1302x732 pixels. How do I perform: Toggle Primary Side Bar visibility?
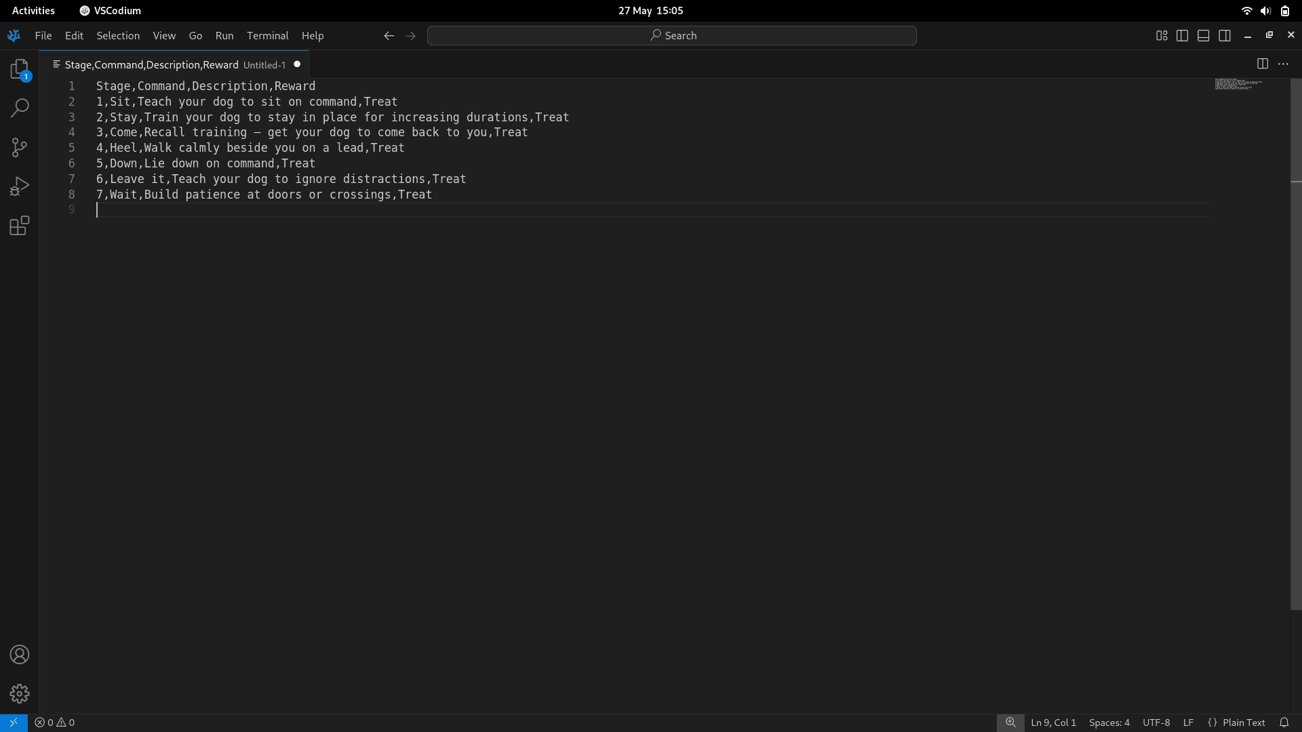pos(1183,35)
